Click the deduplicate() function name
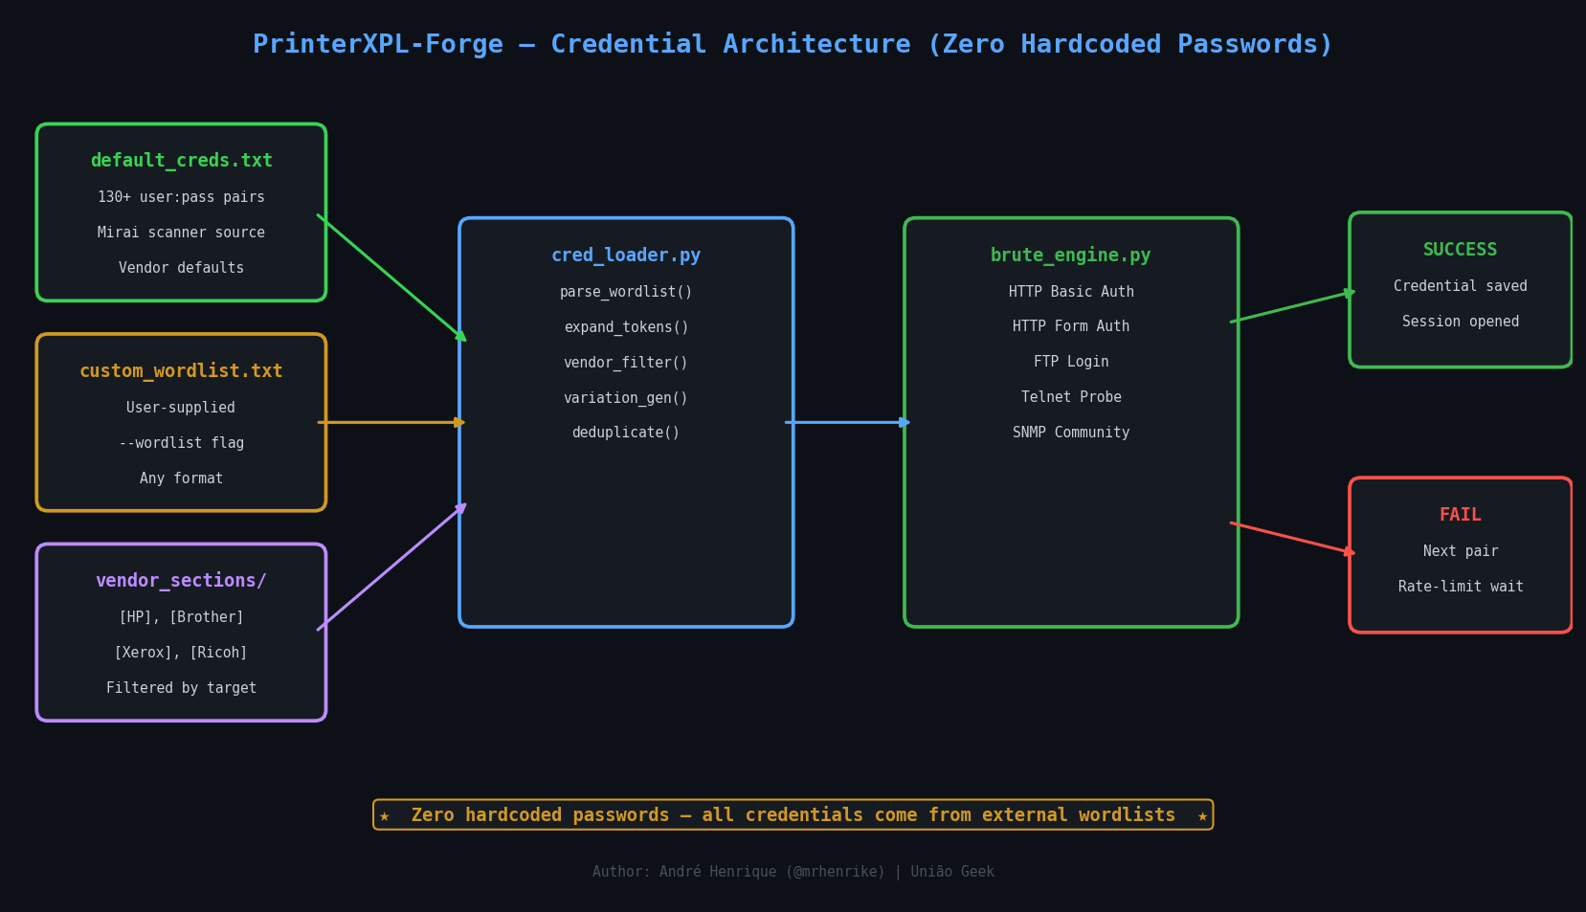The height and width of the screenshot is (912, 1586). (x=626, y=433)
